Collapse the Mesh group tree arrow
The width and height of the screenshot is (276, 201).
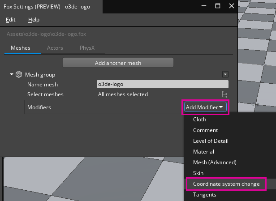click(12, 74)
